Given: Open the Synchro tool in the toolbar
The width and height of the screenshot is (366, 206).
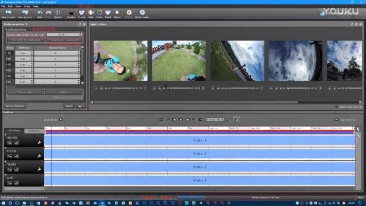Looking at the screenshot, I should point(71,13).
